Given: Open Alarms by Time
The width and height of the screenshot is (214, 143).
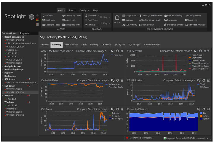Looking at the screenshot, I should coord(71,15).
